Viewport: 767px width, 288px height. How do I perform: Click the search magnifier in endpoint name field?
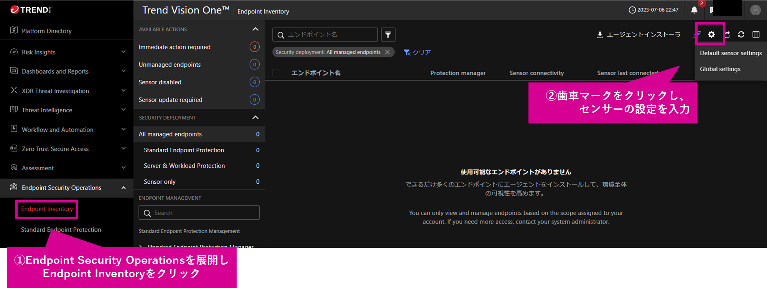[281, 35]
